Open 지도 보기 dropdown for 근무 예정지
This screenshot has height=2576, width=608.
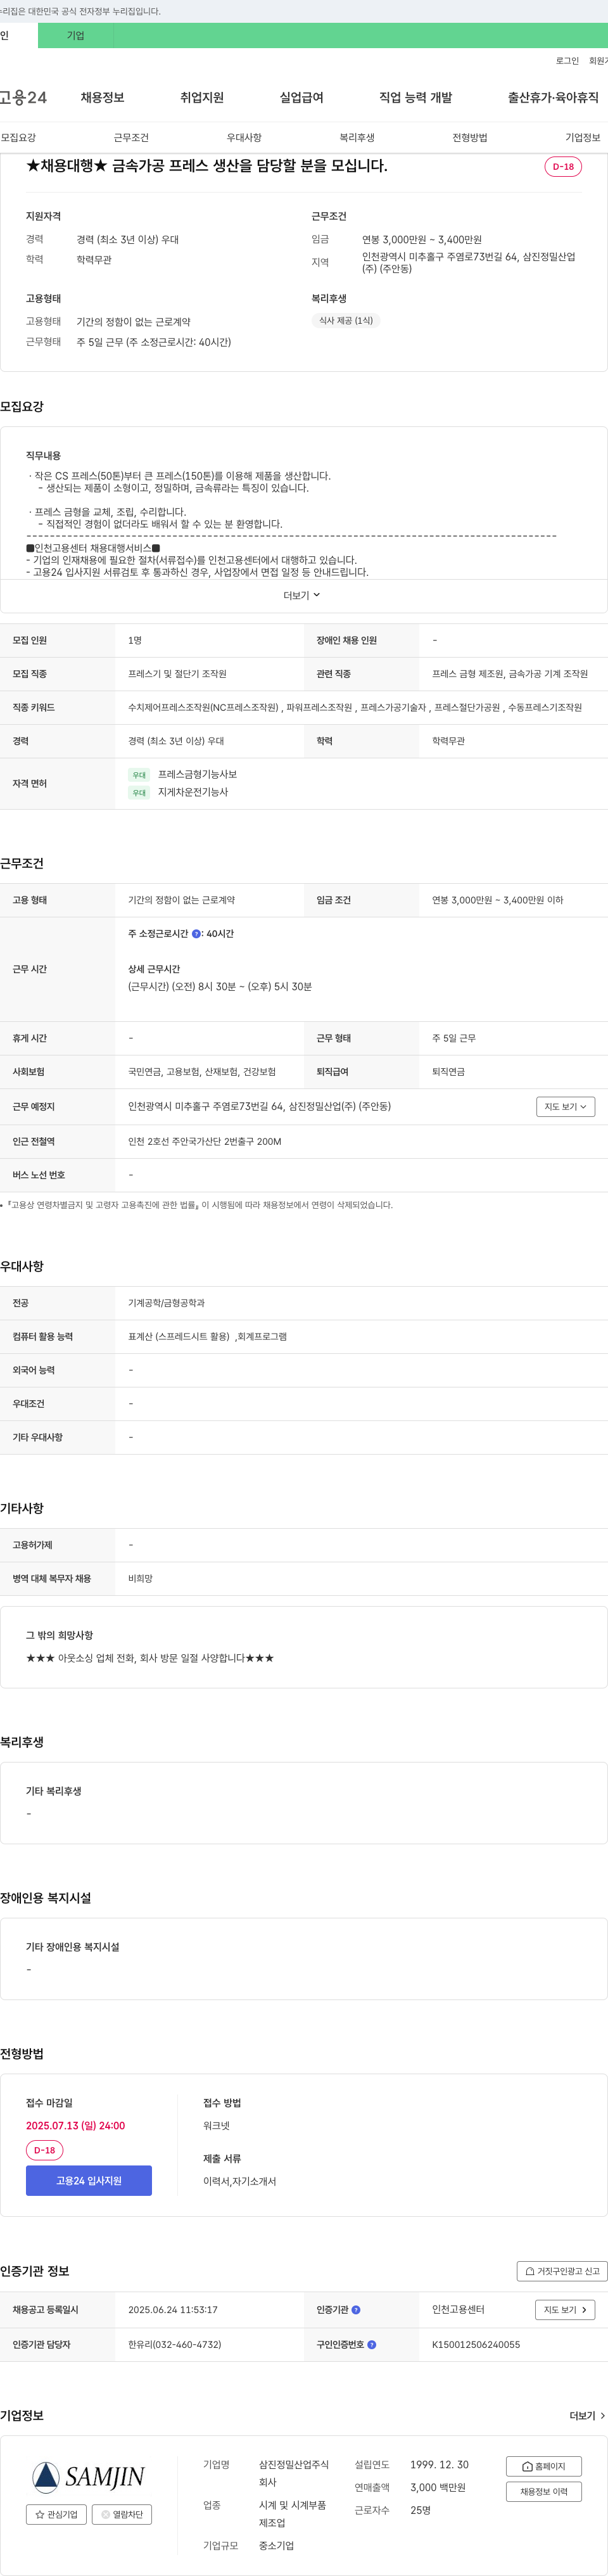click(566, 1106)
